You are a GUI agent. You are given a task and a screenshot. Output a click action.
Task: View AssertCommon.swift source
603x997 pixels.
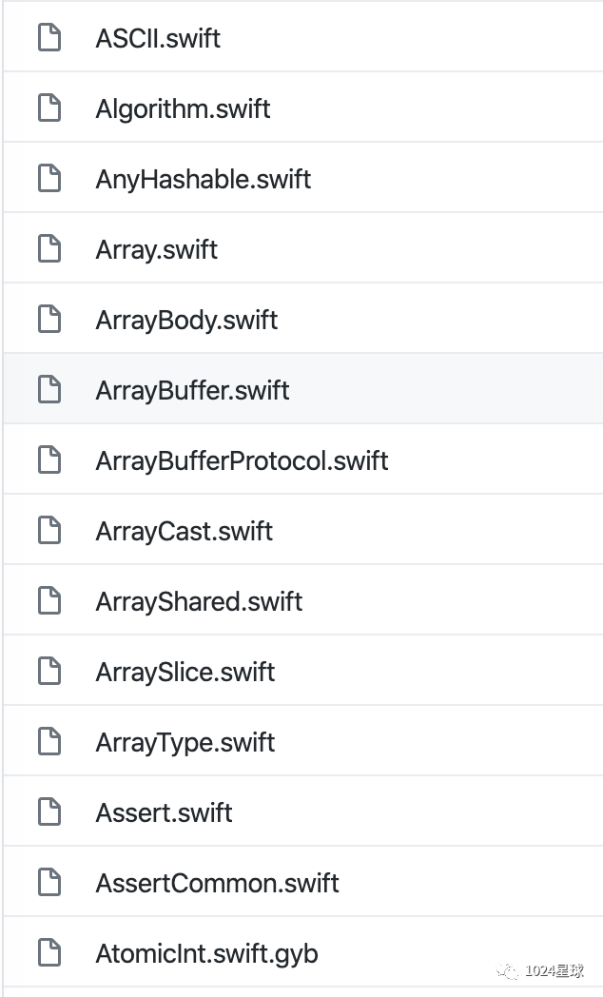point(217,883)
